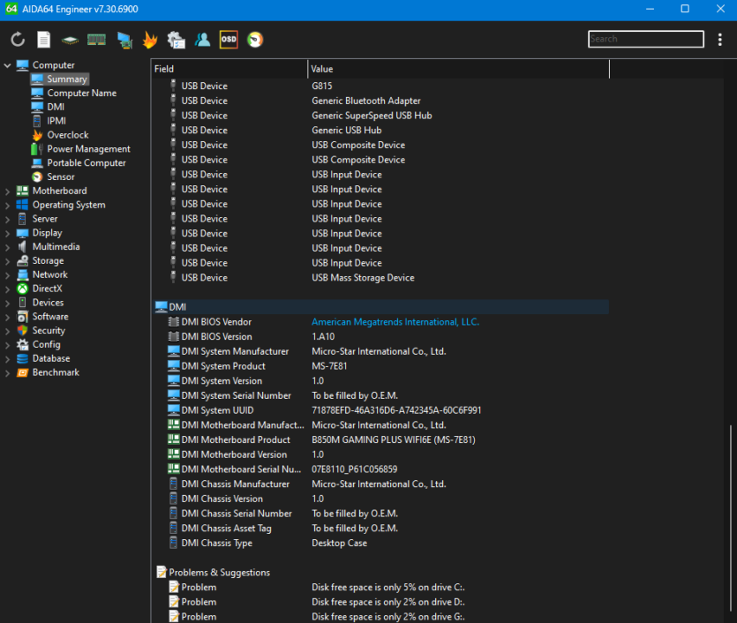The image size is (737, 623).
Task: Select the B850M GAMING PLUS WIFI6E value
Action: pos(394,439)
